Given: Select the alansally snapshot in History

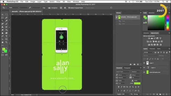Looking at the screenshot, I should click(128, 17).
